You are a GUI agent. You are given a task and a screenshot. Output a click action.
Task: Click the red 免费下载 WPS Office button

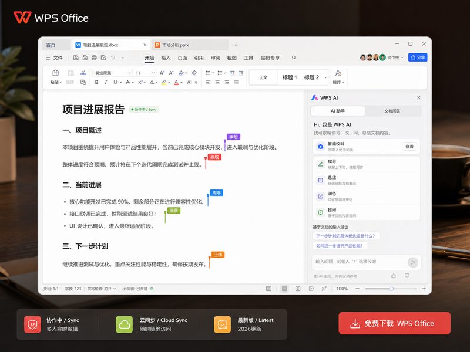coord(394,323)
